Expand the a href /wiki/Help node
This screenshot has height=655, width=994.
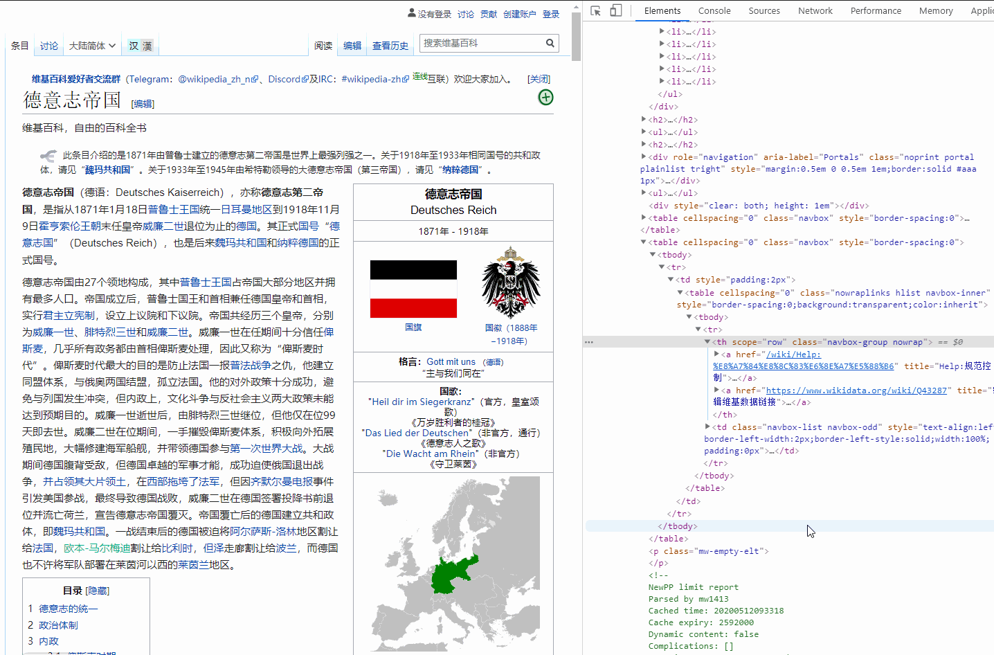(716, 355)
